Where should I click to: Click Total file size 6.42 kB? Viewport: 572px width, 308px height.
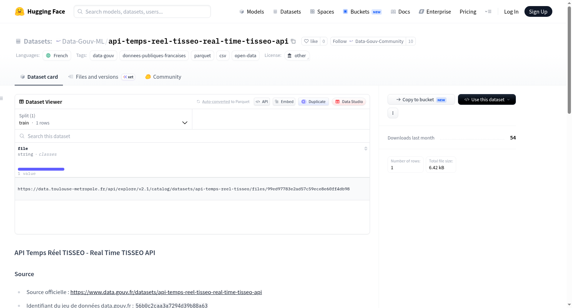441,165
